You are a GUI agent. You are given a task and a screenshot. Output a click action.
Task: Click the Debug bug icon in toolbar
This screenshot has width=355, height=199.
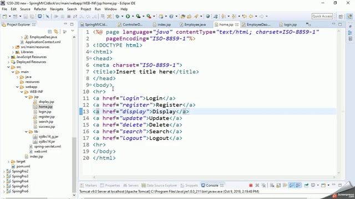pos(117,16)
